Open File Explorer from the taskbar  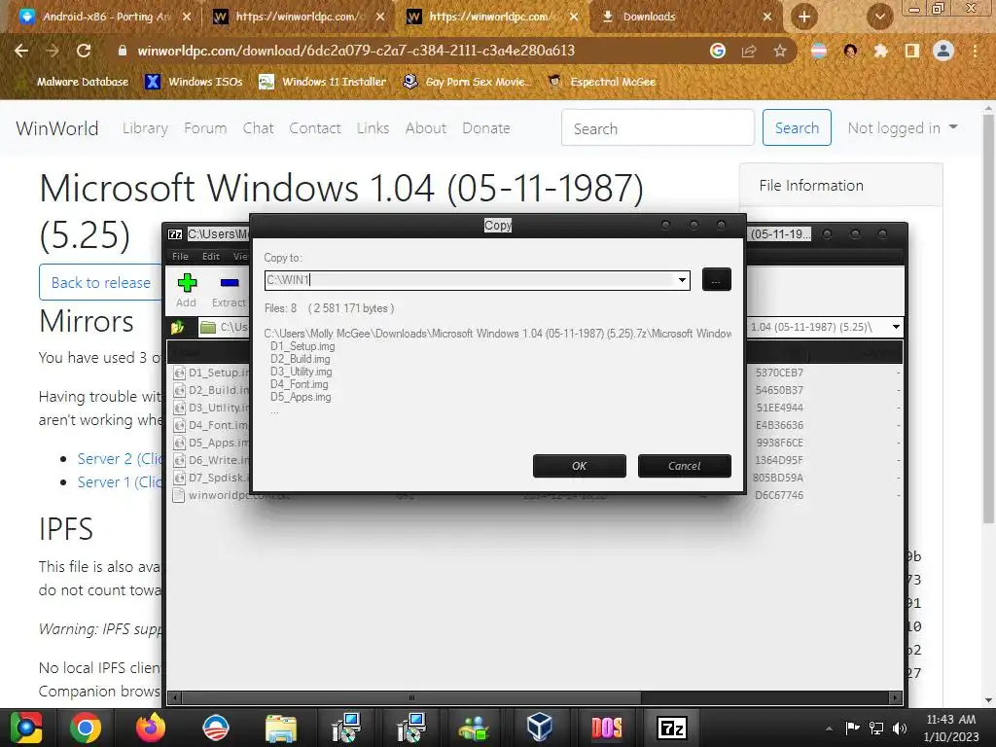(281, 728)
